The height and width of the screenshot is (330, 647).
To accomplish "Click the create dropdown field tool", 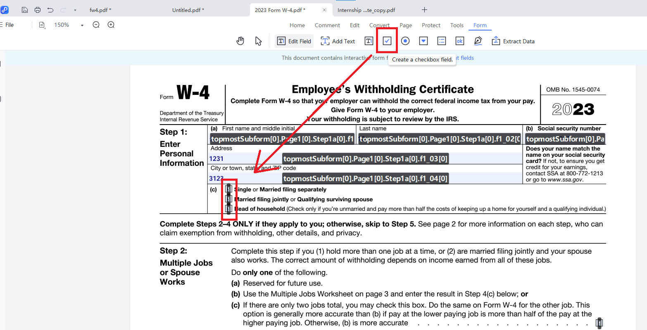I will (x=423, y=41).
